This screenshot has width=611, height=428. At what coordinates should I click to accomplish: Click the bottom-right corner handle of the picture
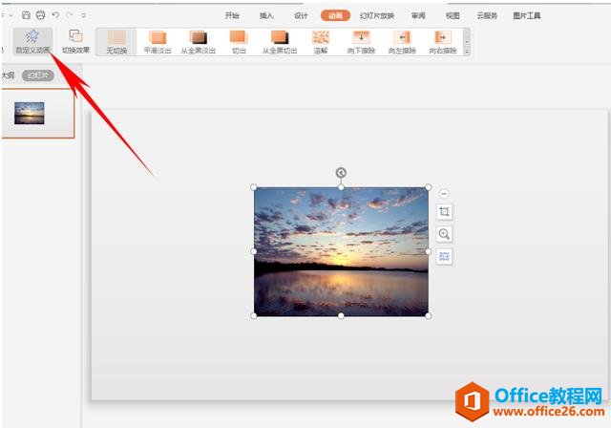429,315
